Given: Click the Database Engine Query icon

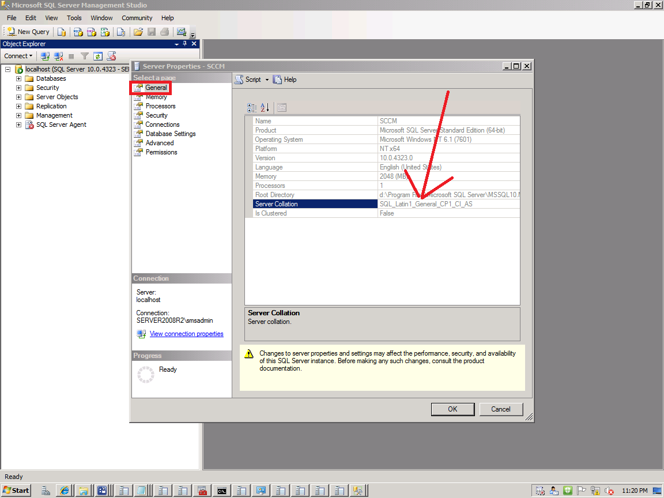Looking at the screenshot, I should click(62, 32).
